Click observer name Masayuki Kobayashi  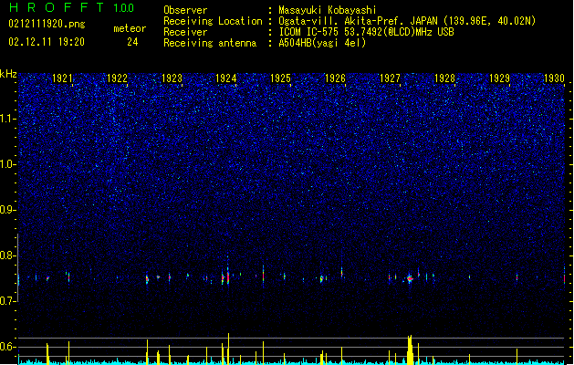click(x=328, y=10)
